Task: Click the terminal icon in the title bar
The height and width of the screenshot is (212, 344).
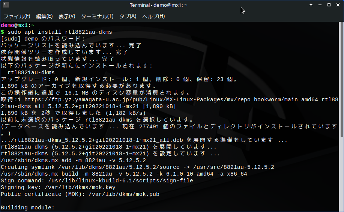Action: [x=6, y=5]
